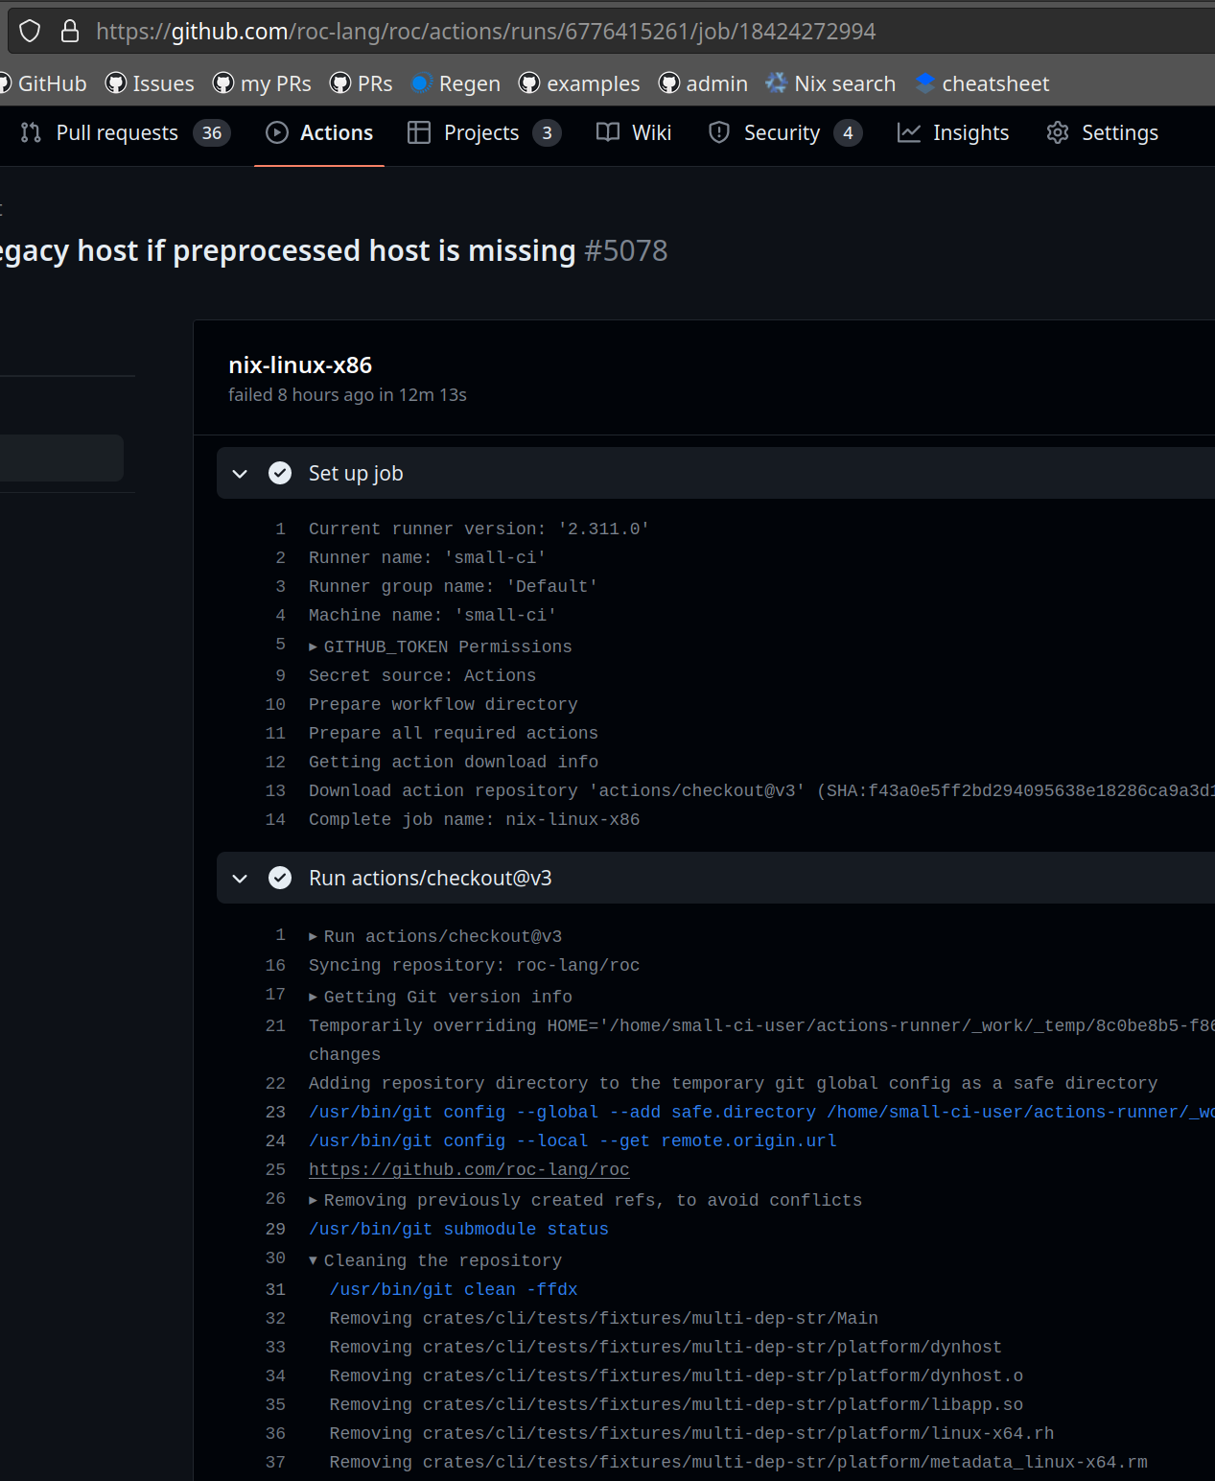1215x1481 pixels.
Task: Click the Projects table icon
Action: pyautogui.click(x=419, y=132)
